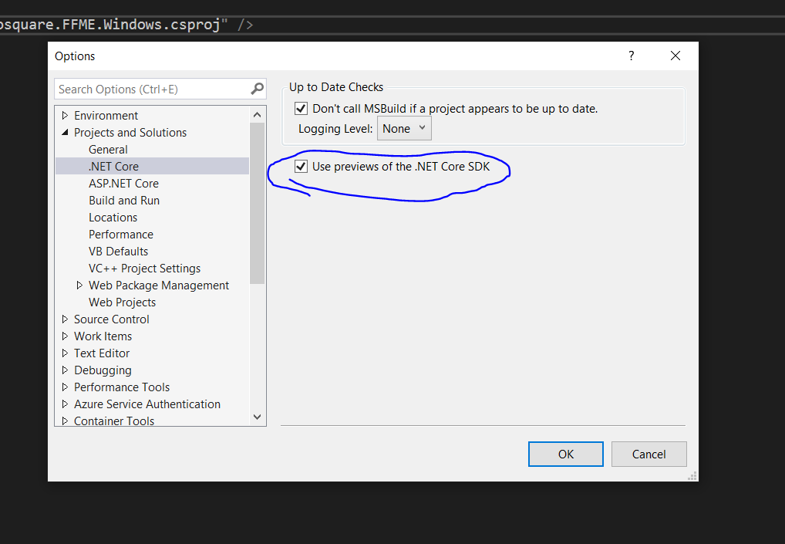Click the scroll-down arrow under the tree list
This screenshot has height=544, width=785.
(257, 417)
